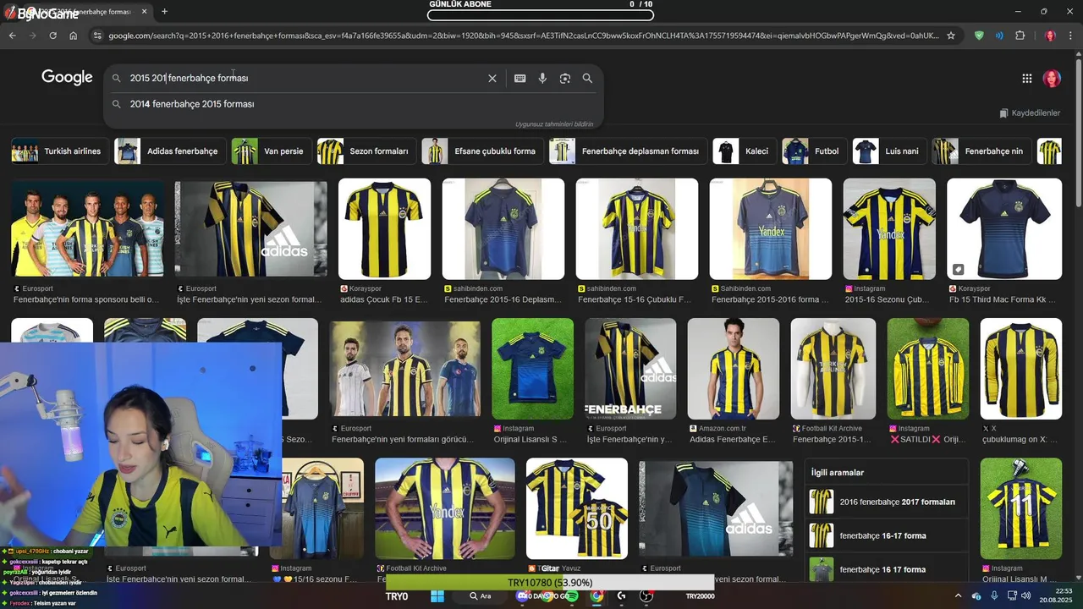Go to the Google homepage logo

[x=67, y=78]
